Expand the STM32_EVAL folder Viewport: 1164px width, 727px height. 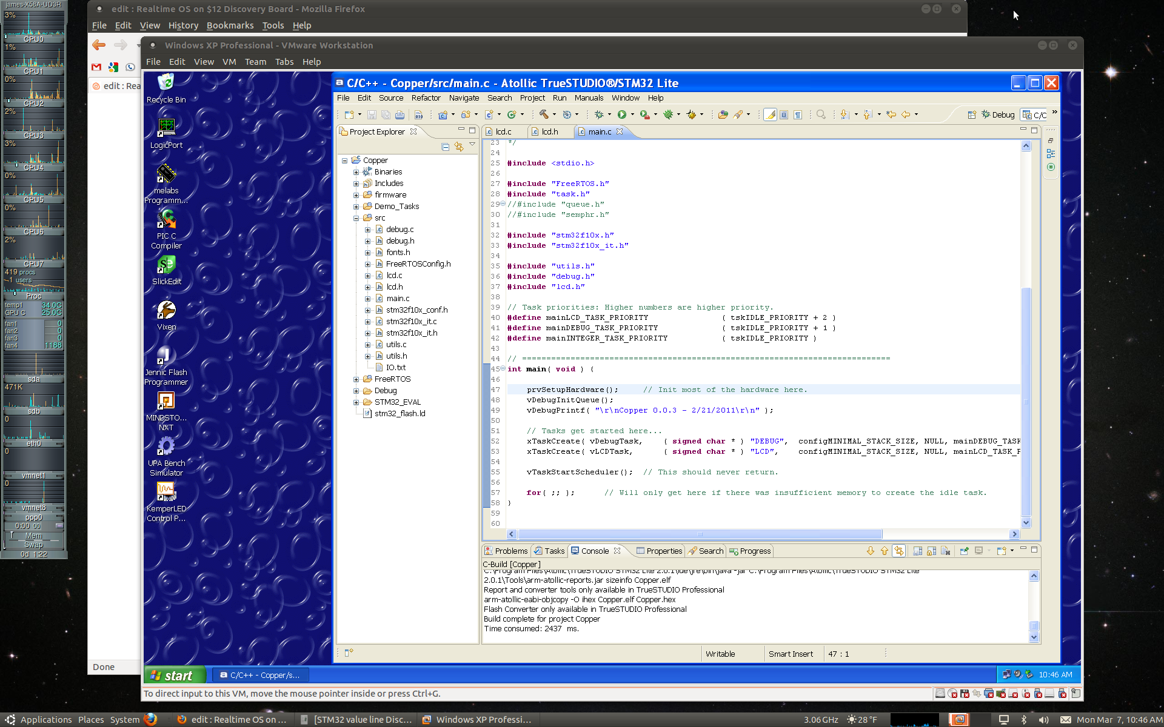pyautogui.click(x=356, y=402)
